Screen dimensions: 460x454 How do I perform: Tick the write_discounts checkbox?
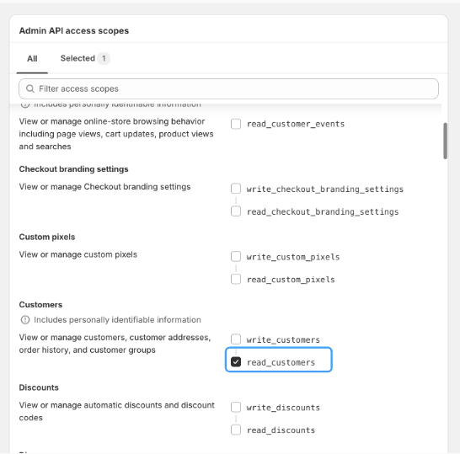coord(236,407)
